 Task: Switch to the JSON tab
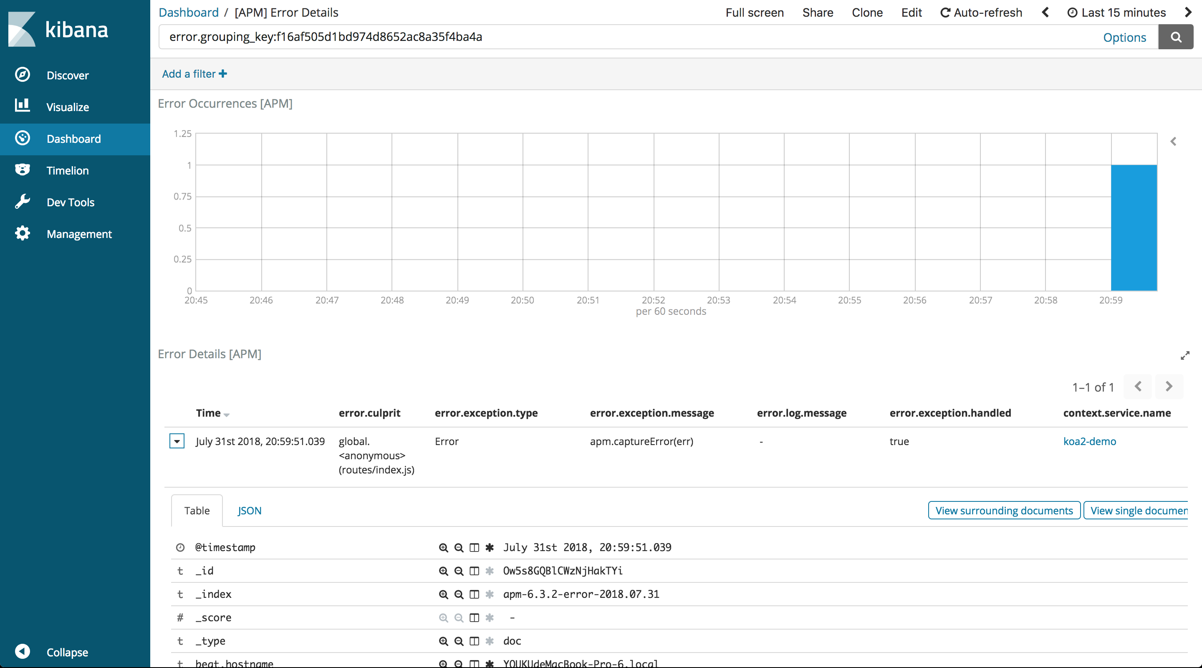249,511
